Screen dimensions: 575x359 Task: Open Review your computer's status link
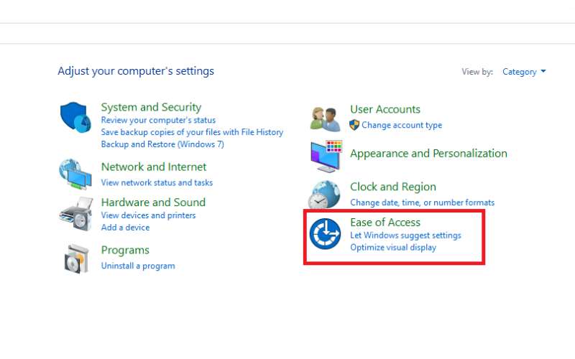pyautogui.click(x=158, y=120)
